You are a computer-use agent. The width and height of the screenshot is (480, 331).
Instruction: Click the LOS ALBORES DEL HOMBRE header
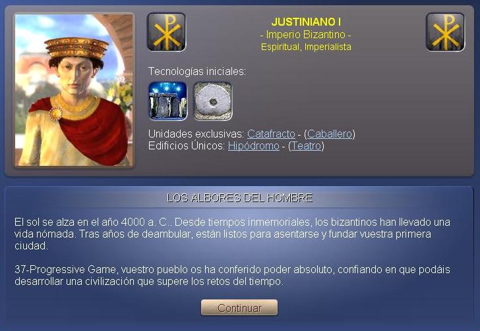click(x=240, y=198)
